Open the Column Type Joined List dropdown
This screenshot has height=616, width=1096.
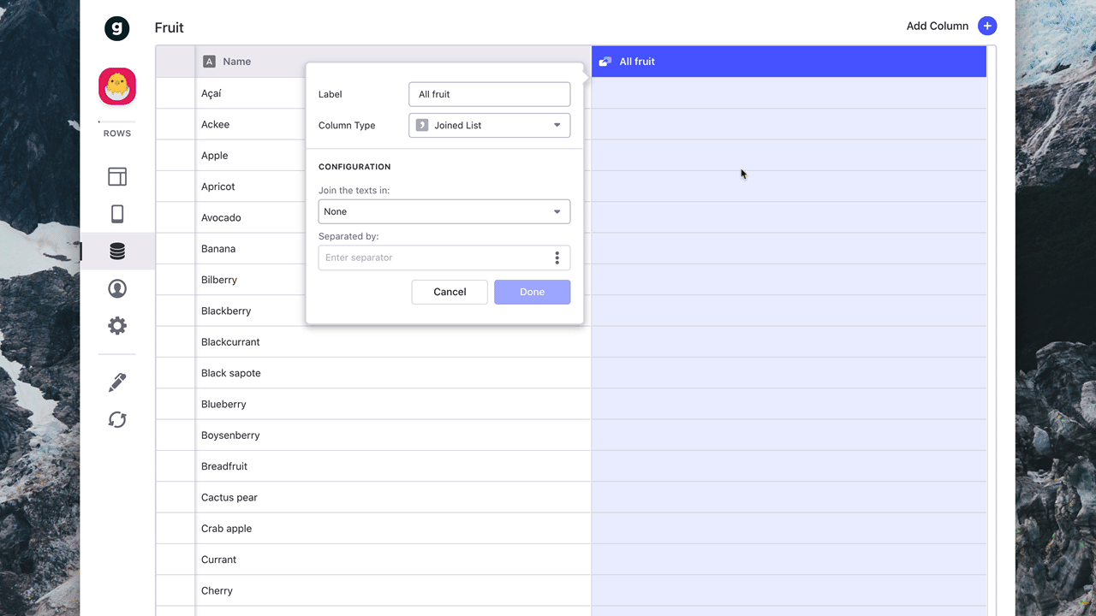coord(489,125)
